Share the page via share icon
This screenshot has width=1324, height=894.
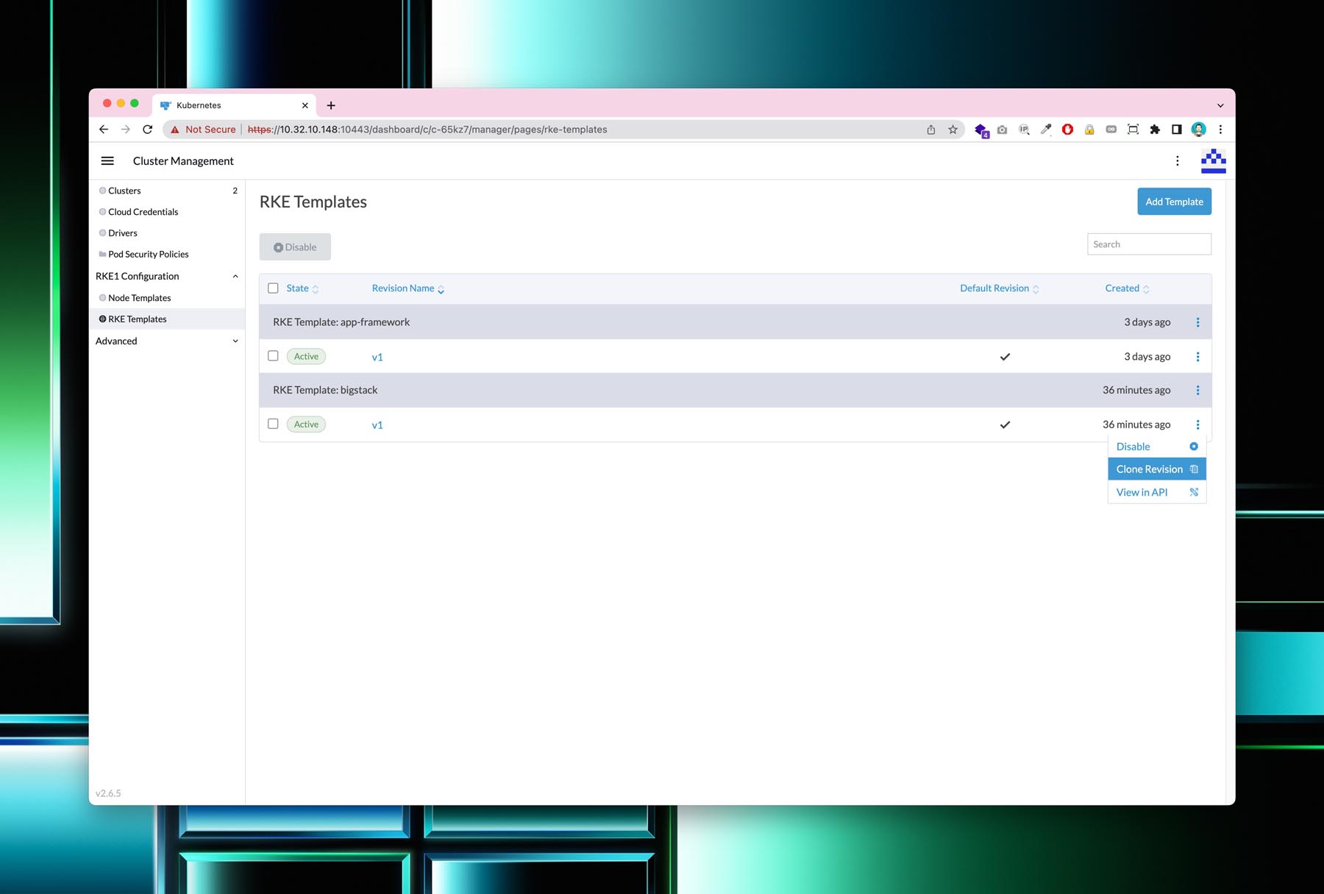pos(931,130)
